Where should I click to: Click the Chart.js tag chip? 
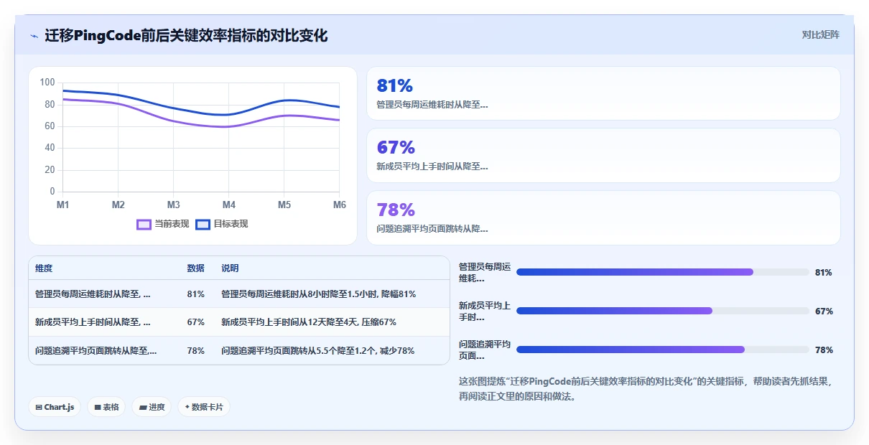point(55,407)
